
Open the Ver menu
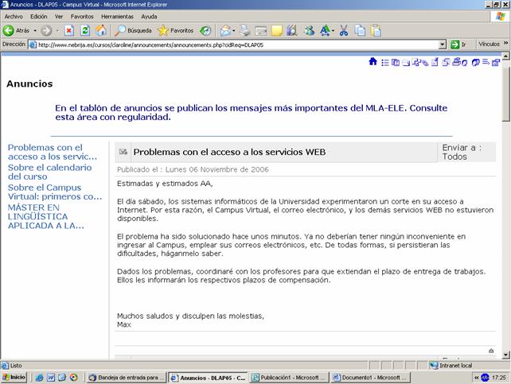pyautogui.click(x=59, y=16)
